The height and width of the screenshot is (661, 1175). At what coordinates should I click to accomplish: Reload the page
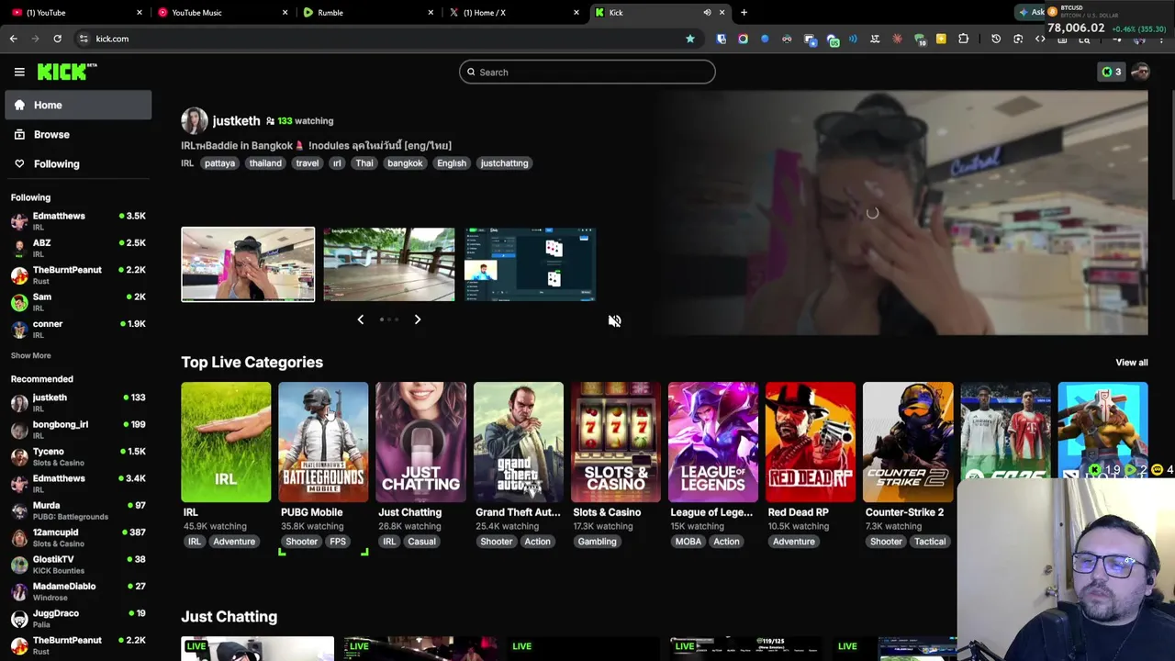pos(57,39)
